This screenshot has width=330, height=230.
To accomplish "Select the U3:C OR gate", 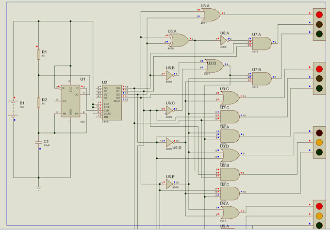I will 231,98.
